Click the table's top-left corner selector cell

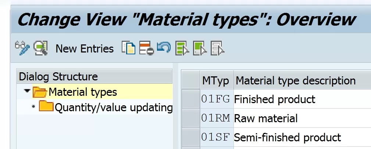191,80
